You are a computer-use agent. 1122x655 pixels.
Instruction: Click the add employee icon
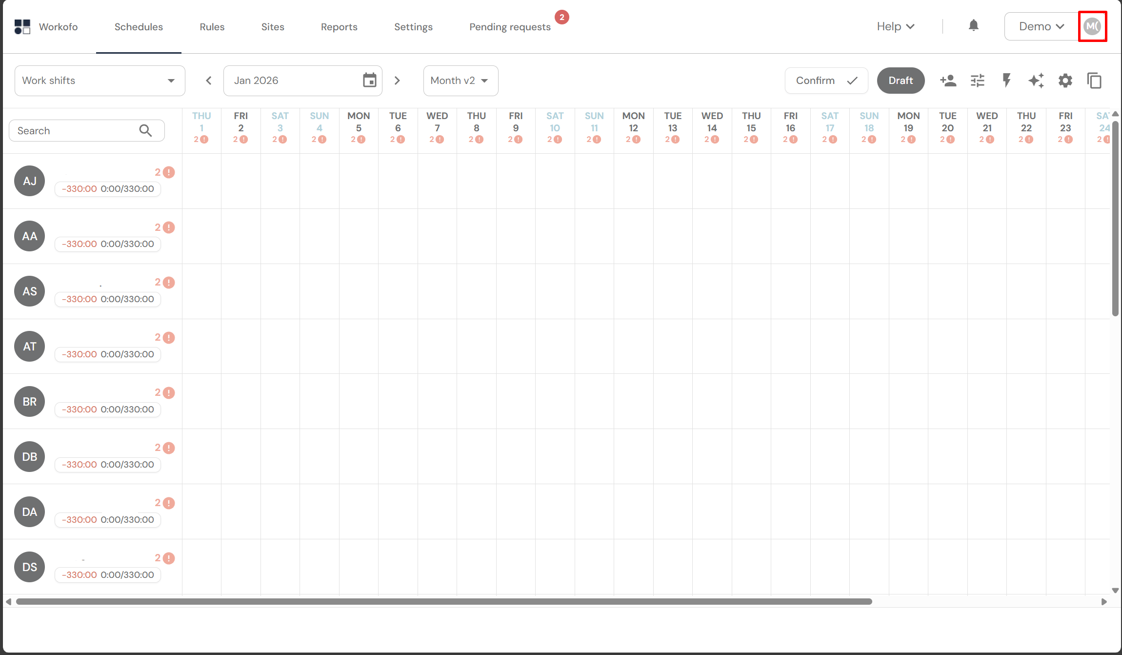[x=948, y=81]
